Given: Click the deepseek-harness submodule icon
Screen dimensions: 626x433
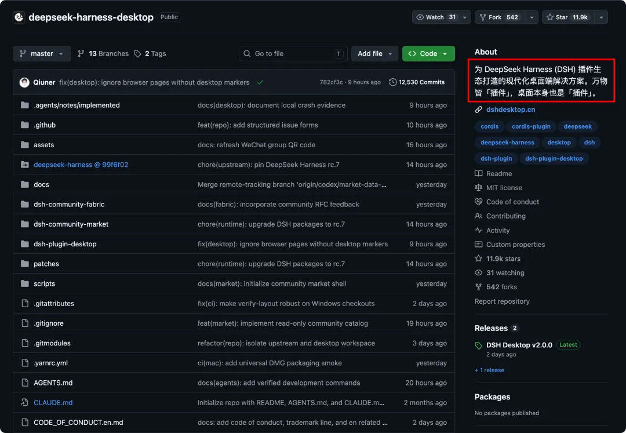Looking at the screenshot, I should coord(25,165).
